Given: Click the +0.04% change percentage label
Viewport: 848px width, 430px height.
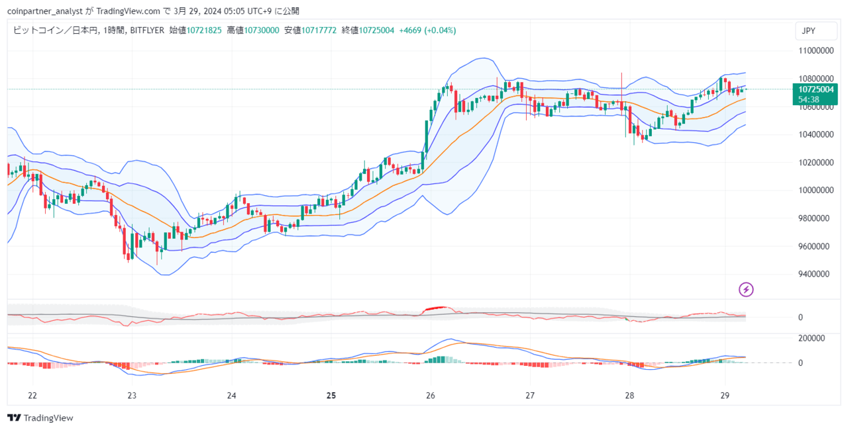Looking at the screenshot, I should (x=441, y=30).
